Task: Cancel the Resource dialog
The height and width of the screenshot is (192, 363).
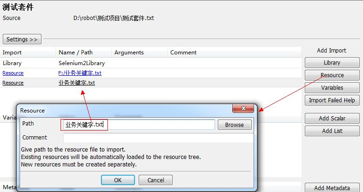Action: click(x=155, y=180)
